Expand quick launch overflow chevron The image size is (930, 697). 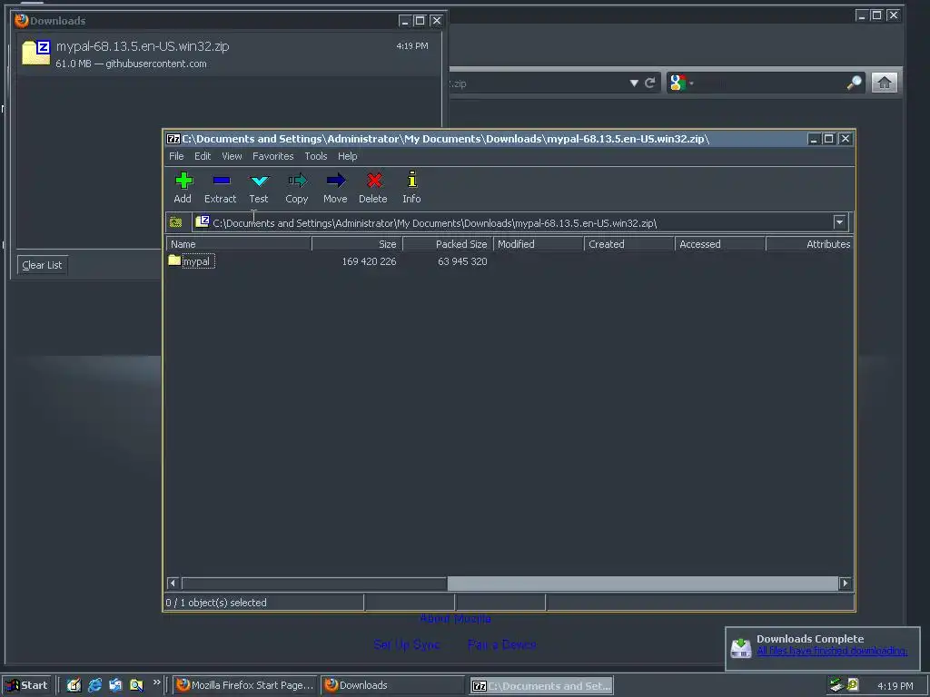(156, 682)
